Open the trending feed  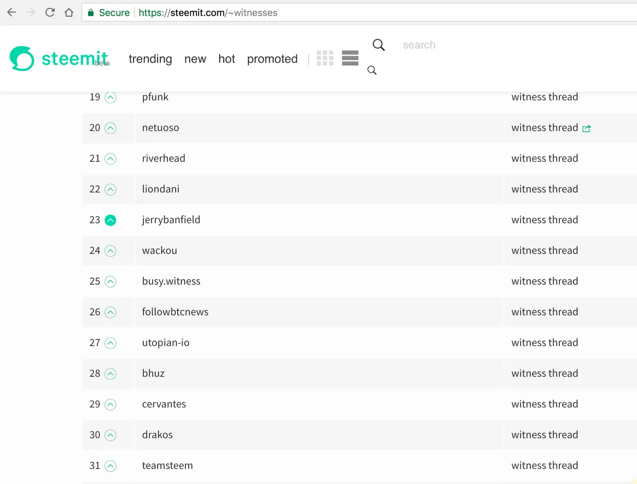(x=150, y=59)
